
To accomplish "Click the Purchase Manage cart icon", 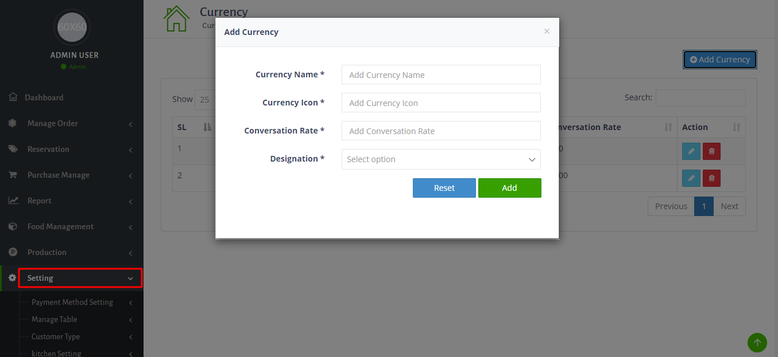I will point(13,175).
